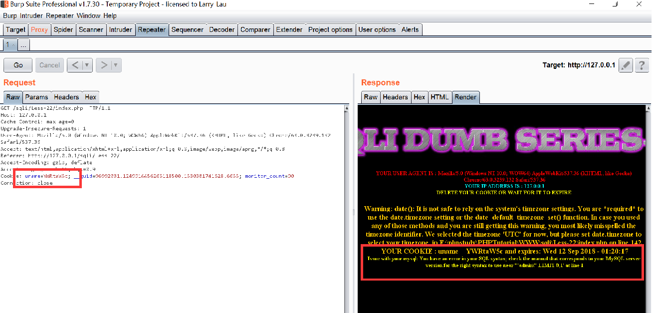652x313 pixels.
Task: Switch to the Decoder tab
Action: (x=222, y=29)
